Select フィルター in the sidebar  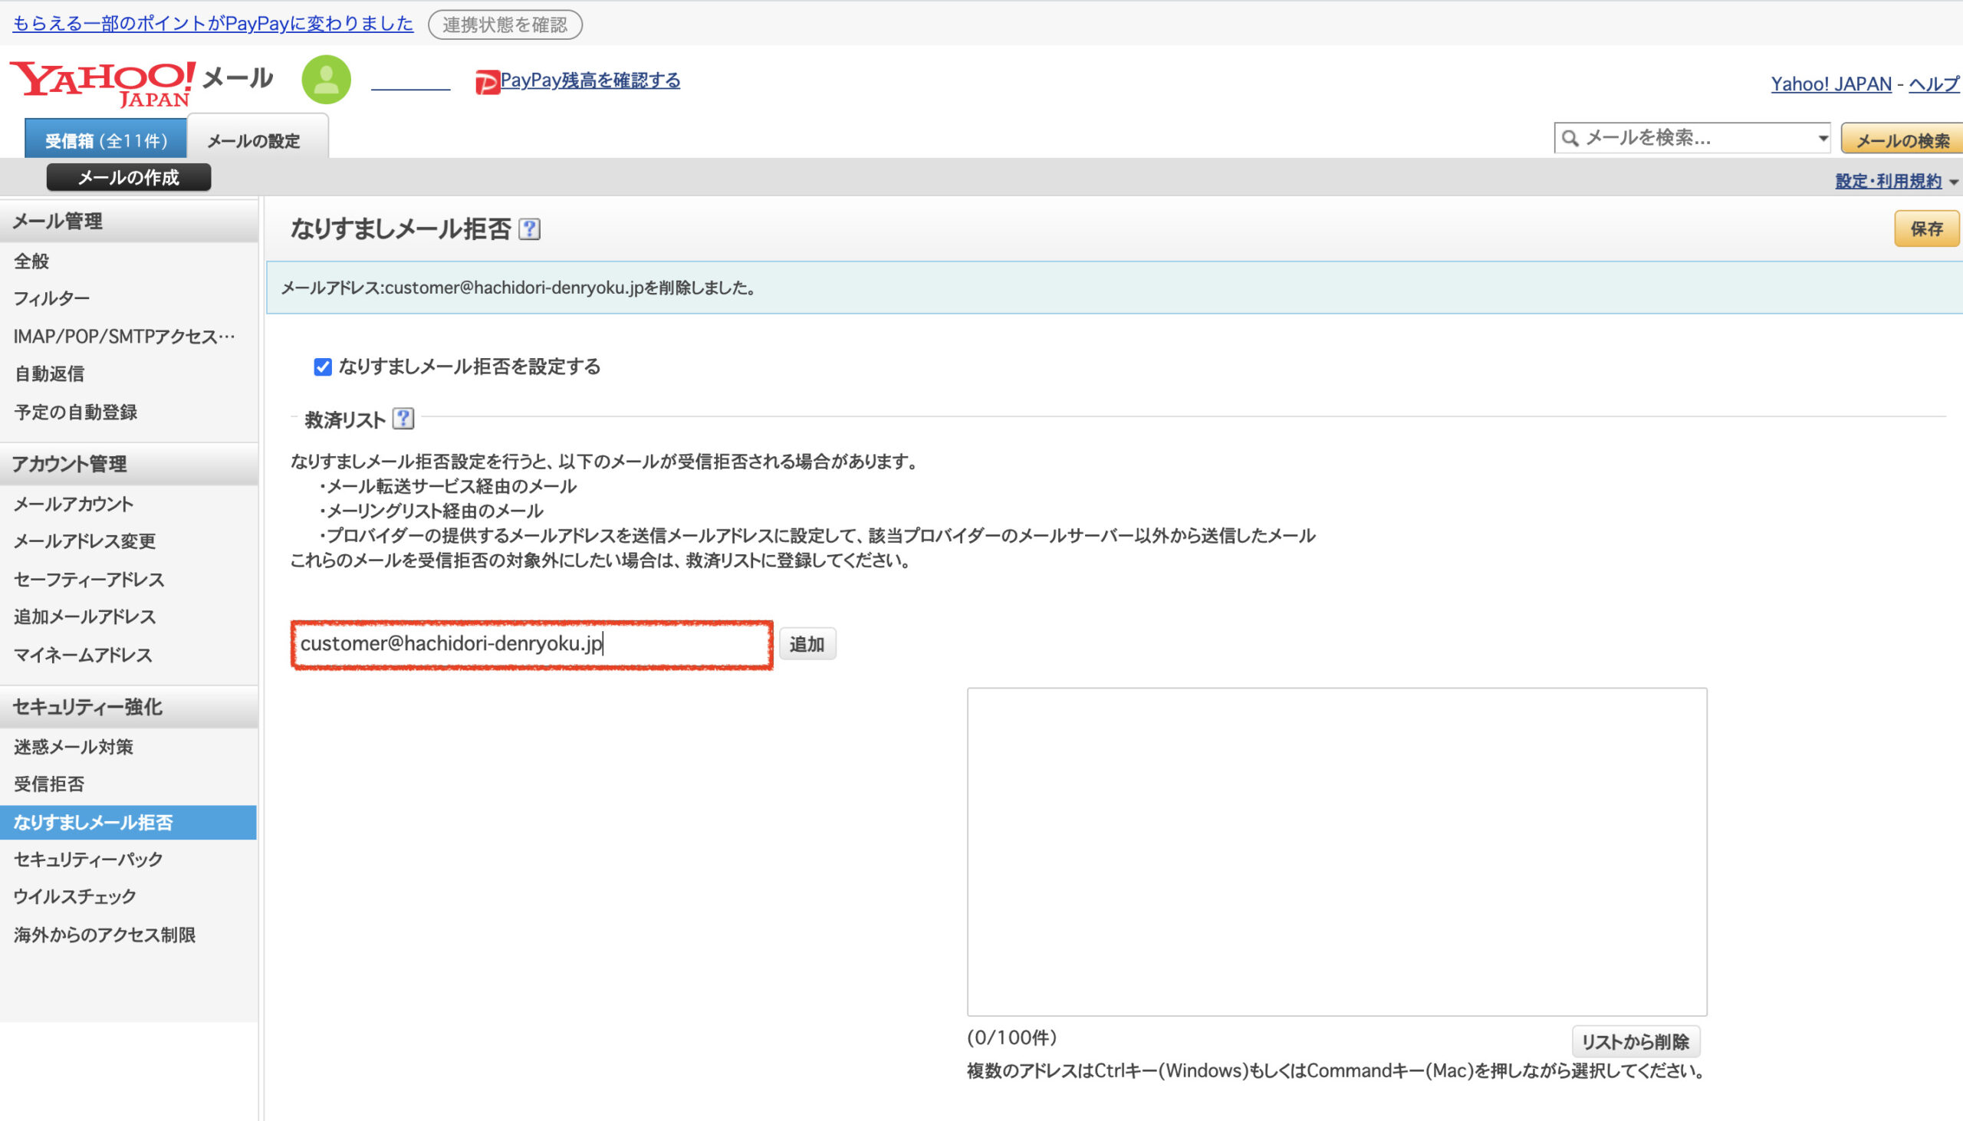pos(51,299)
